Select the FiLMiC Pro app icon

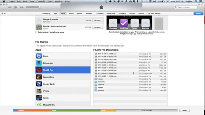click(39, 70)
